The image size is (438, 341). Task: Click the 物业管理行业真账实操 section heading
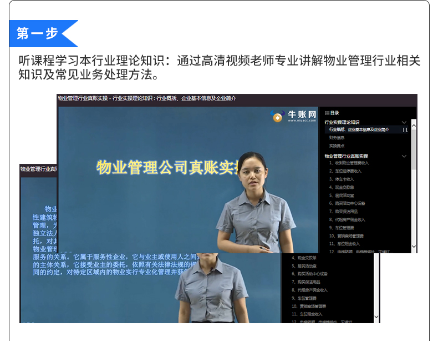(x=347, y=156)
